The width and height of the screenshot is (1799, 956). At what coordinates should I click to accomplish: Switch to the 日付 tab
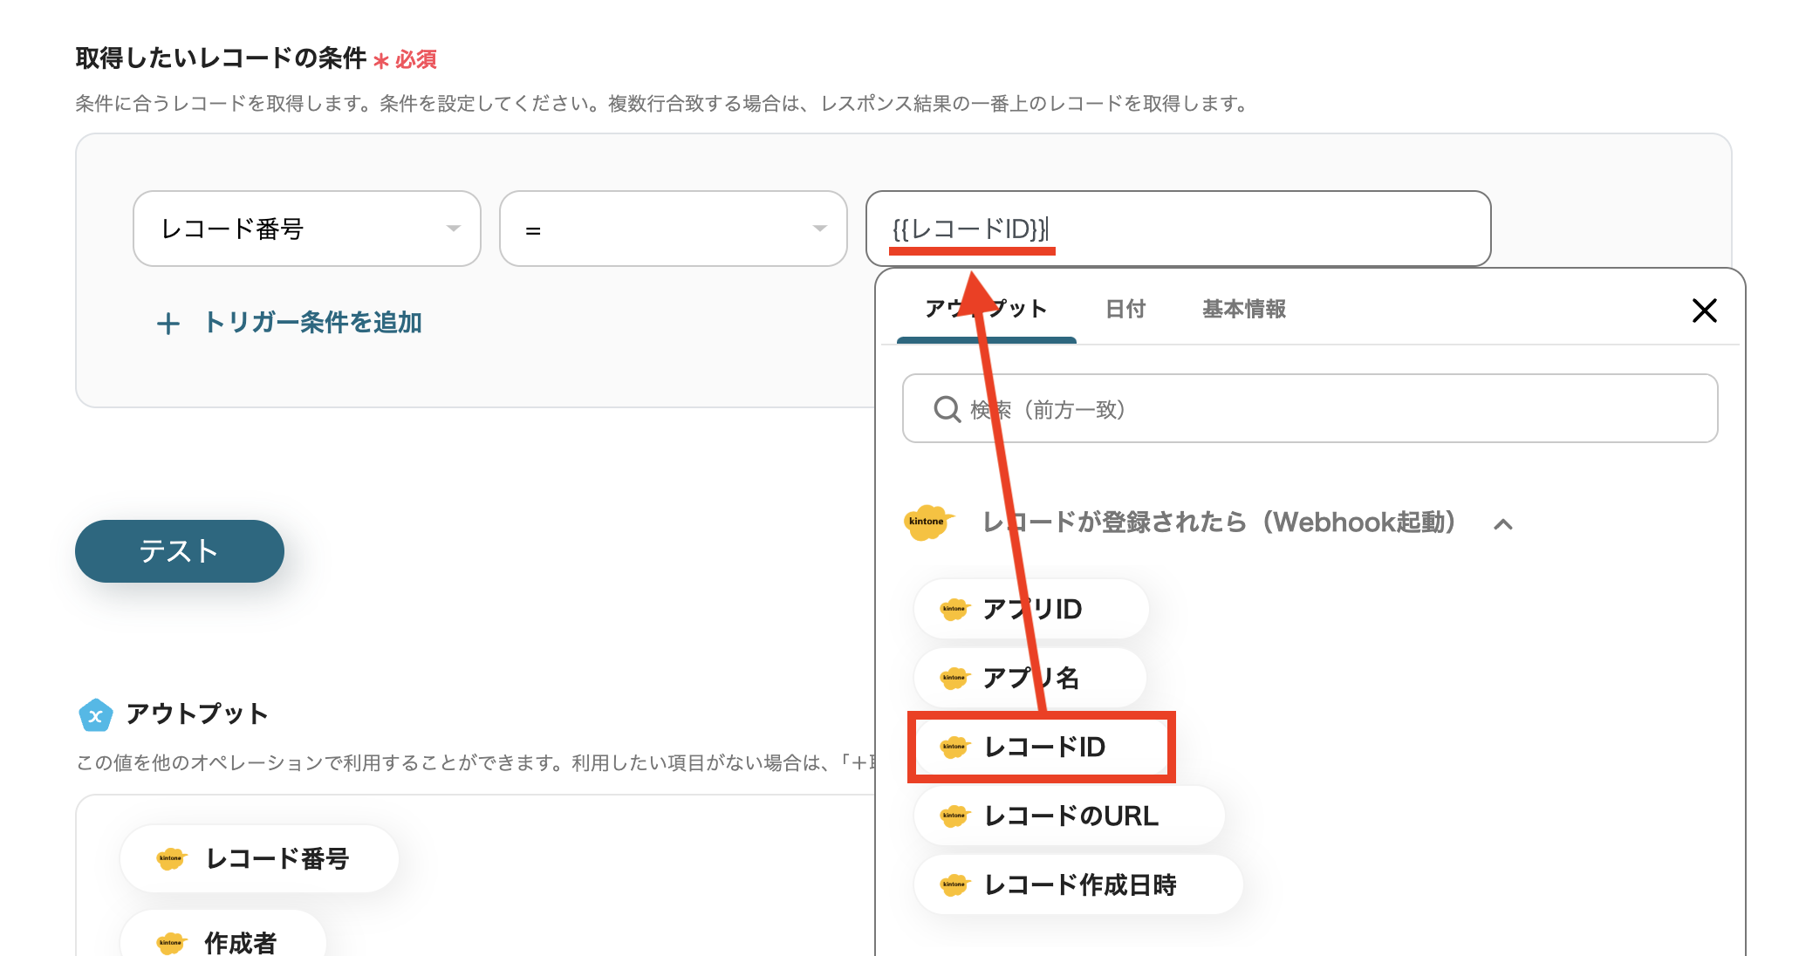1125,309
